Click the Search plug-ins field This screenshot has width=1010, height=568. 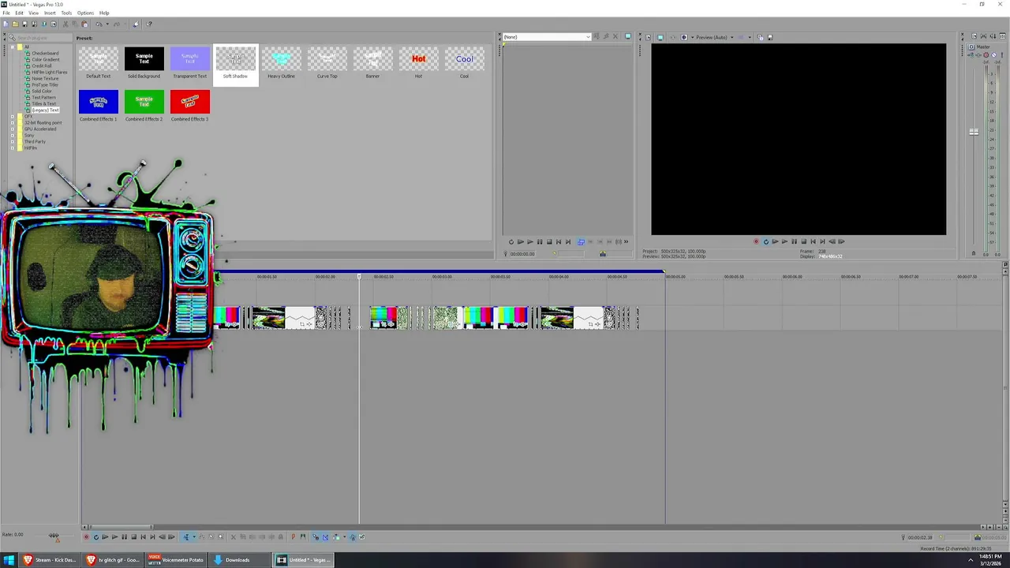coord(41,38)
